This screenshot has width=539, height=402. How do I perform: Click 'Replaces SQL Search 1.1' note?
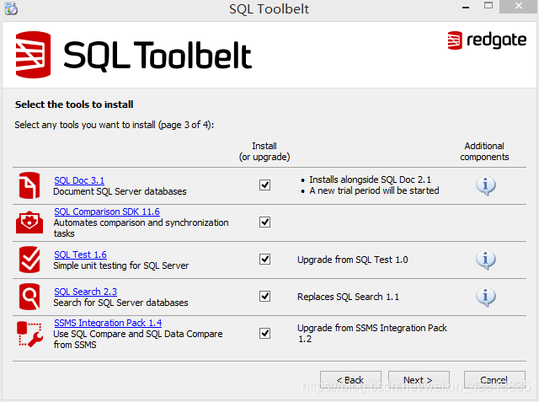[x=348, y=297]
